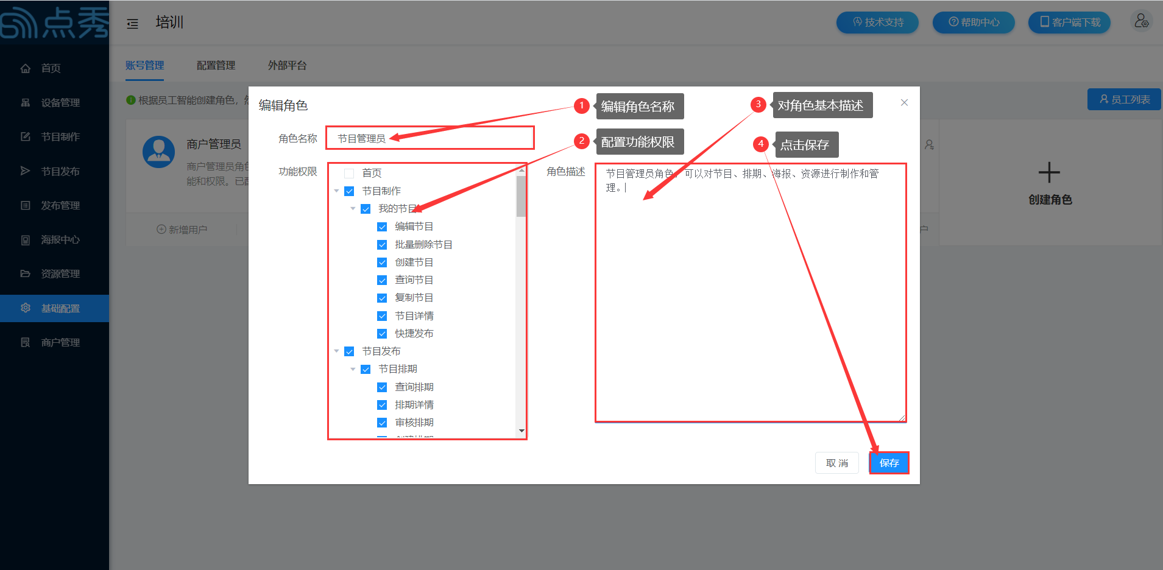
Task: Uncheck the 我的节目 checkbox
Action: 366,209
